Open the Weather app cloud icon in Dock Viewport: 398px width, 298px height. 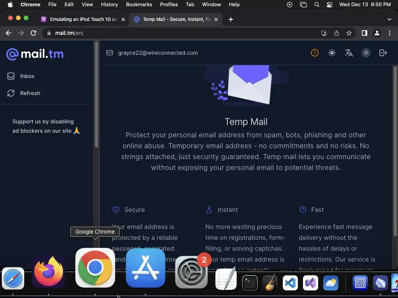click(x=331, y=282)
